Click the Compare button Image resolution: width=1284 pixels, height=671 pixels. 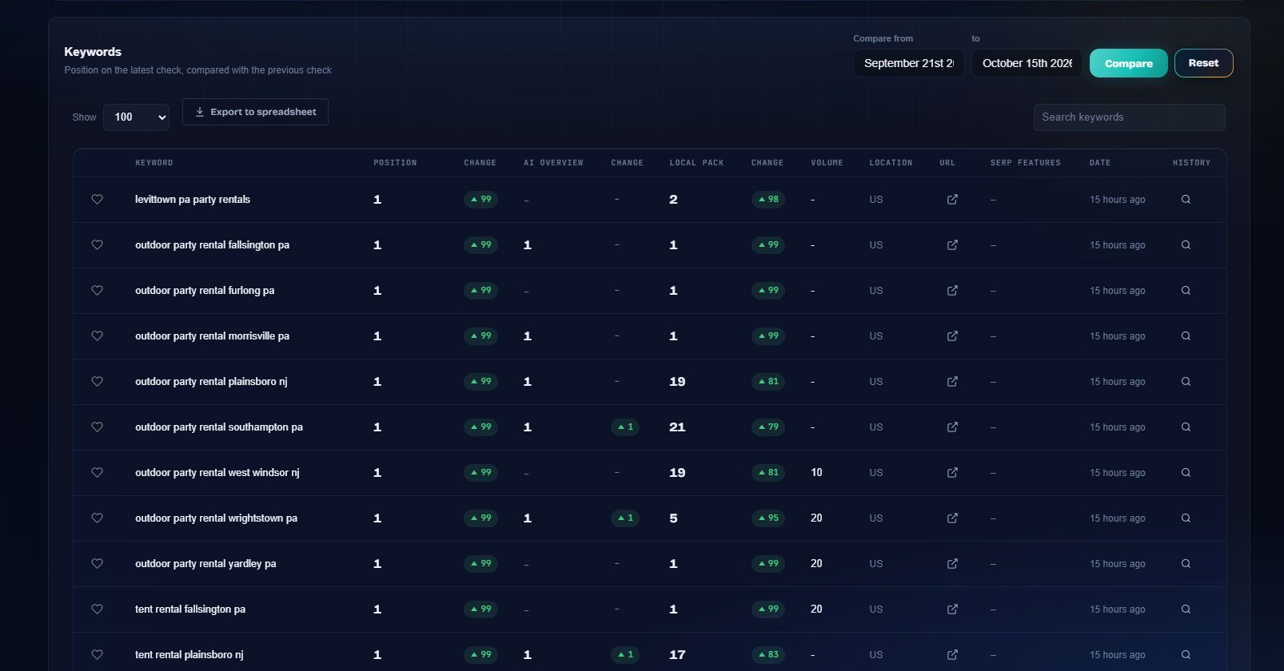(1129, 63)
